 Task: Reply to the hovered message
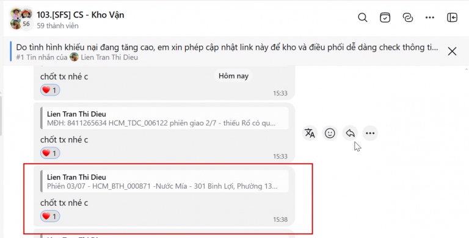(x=350, y=133)
